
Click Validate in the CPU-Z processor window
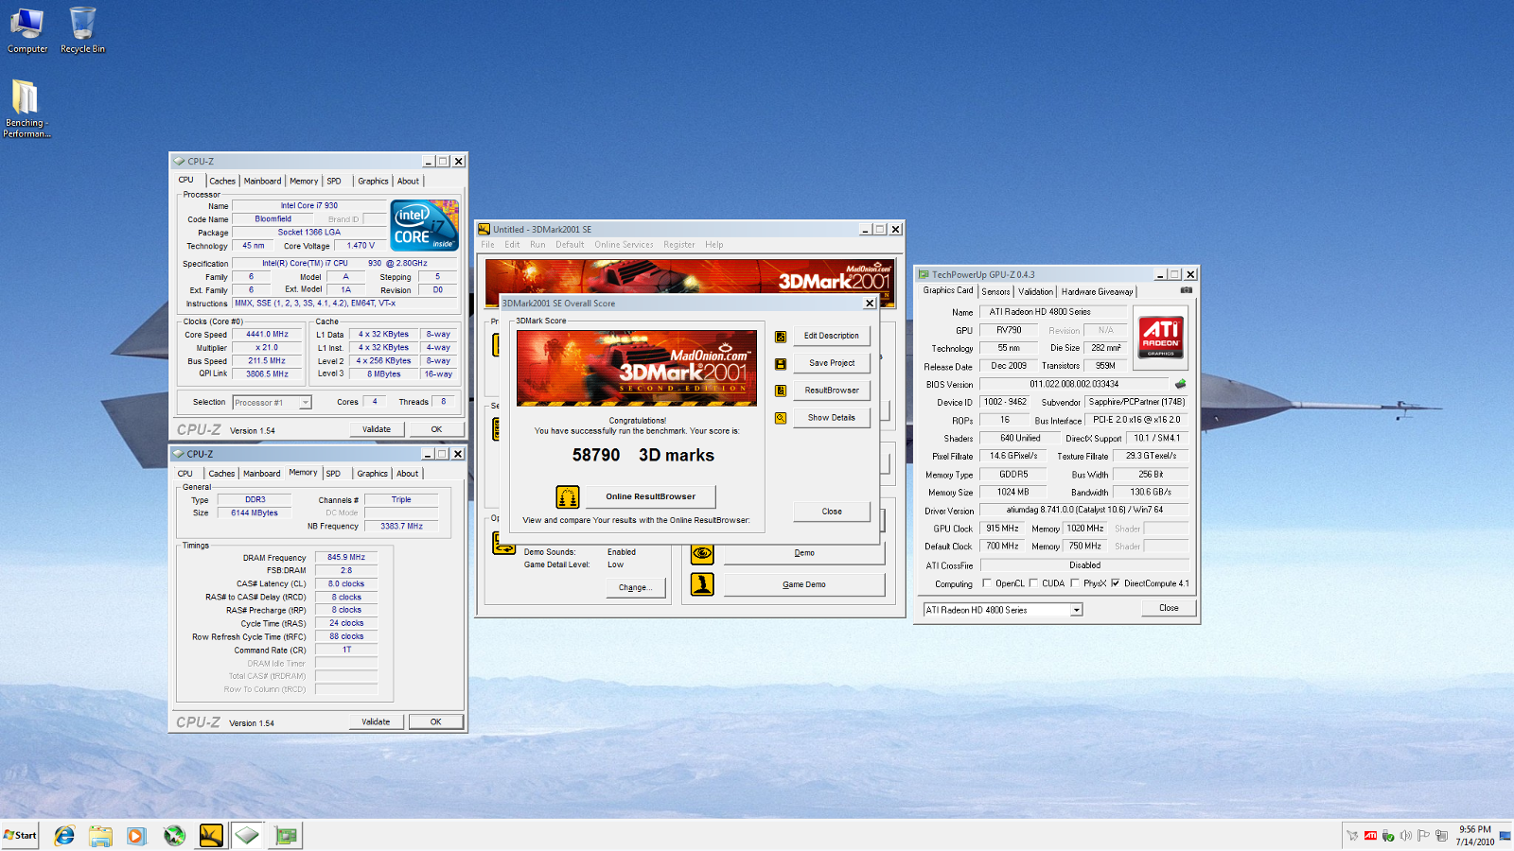(377, 429)
